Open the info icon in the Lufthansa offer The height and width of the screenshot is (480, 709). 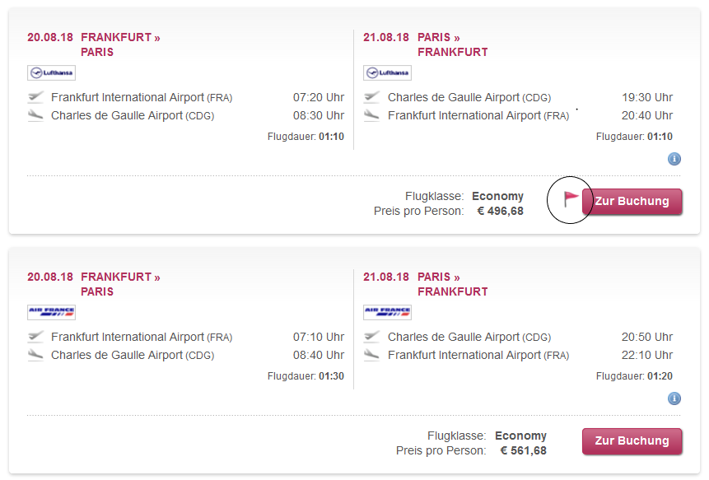point(674,159)
